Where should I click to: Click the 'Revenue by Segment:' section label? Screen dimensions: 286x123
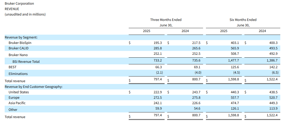(x=21, y=37)
